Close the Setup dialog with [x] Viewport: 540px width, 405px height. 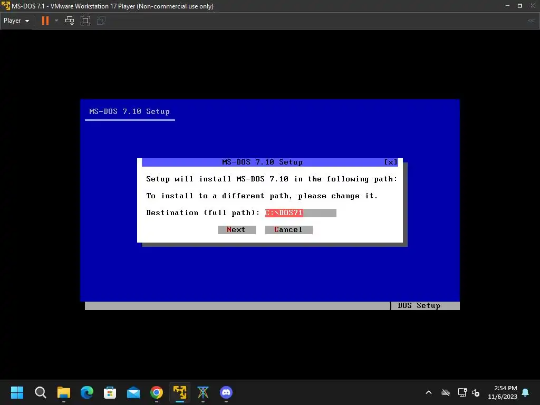tap(391, 162)
